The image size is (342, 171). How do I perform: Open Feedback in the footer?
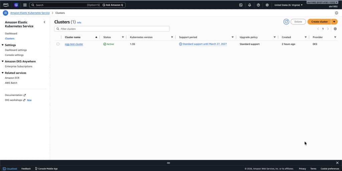pos(26,169)
